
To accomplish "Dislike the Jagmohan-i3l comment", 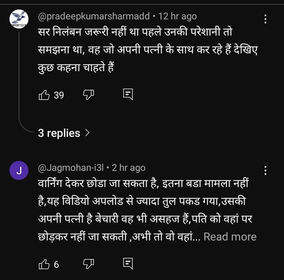I will click(87, 264).
